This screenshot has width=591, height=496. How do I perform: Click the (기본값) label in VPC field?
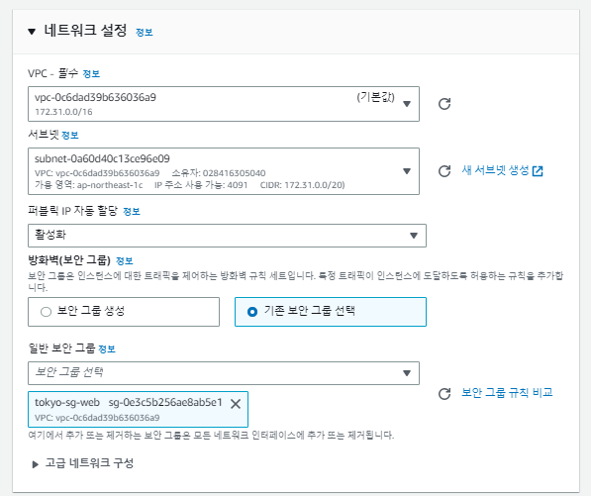coord(375,98)
